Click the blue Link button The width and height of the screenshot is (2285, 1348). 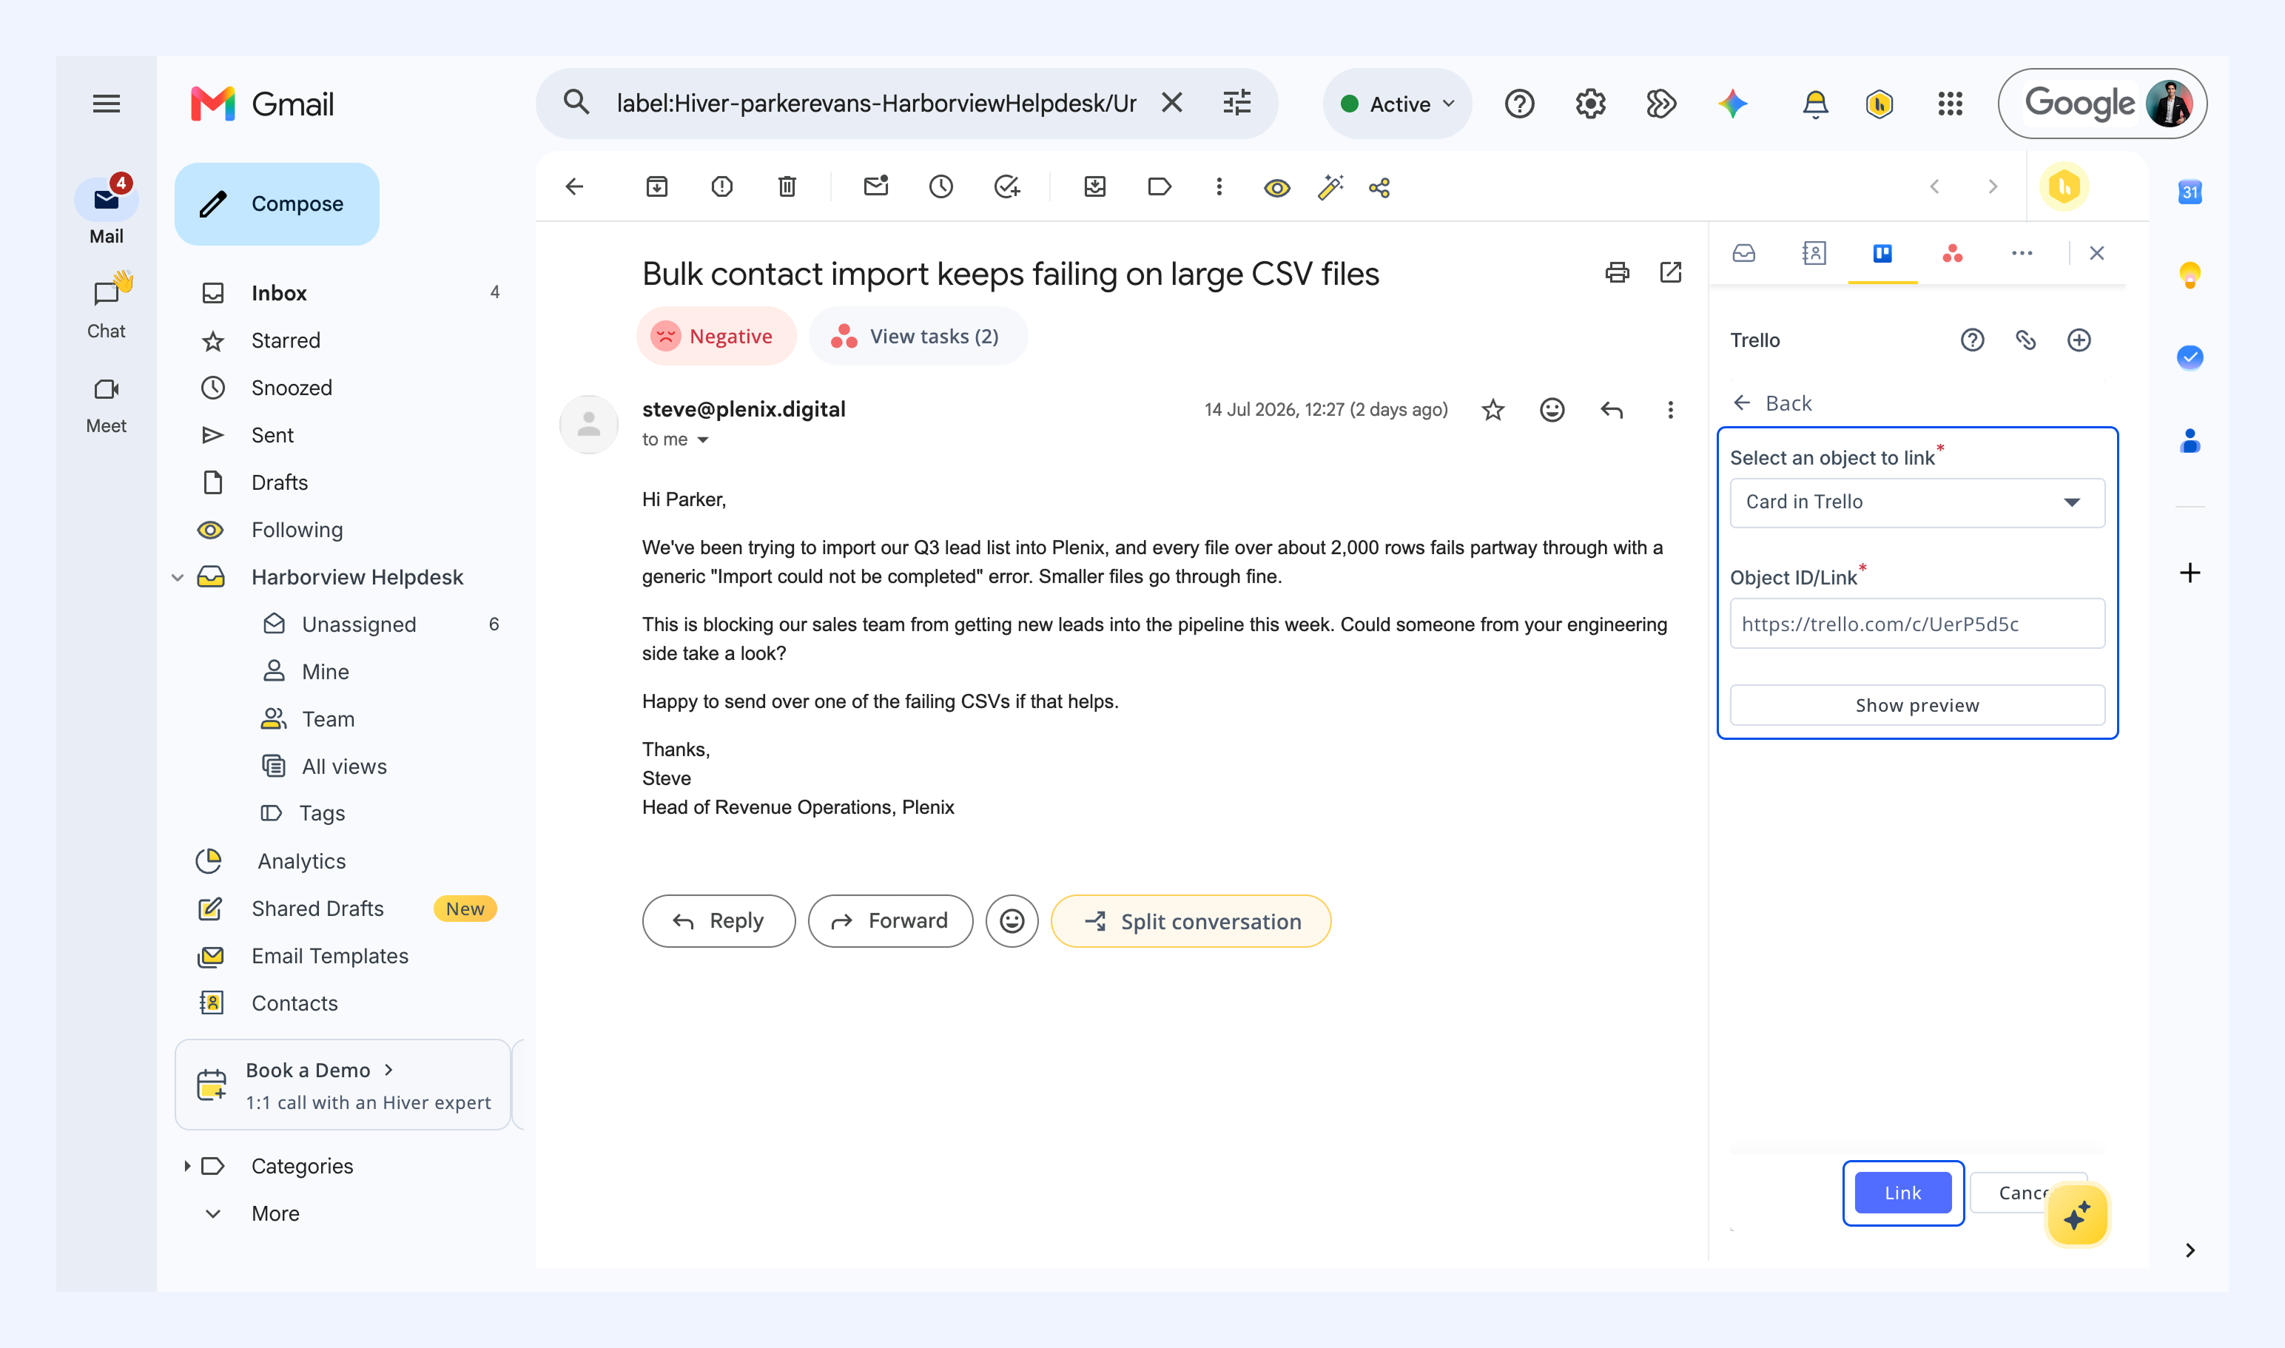[1902, 1193]
